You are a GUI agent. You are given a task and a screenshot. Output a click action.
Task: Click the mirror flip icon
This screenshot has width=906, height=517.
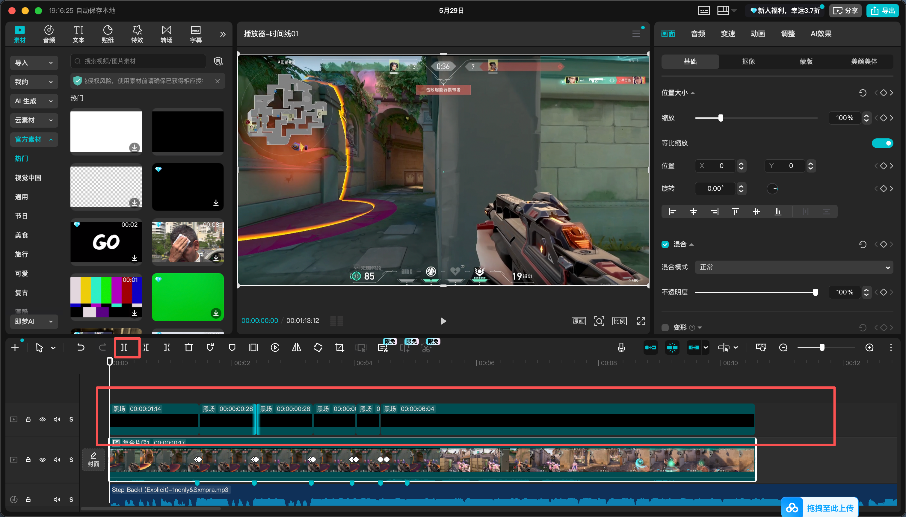(297, 348)
